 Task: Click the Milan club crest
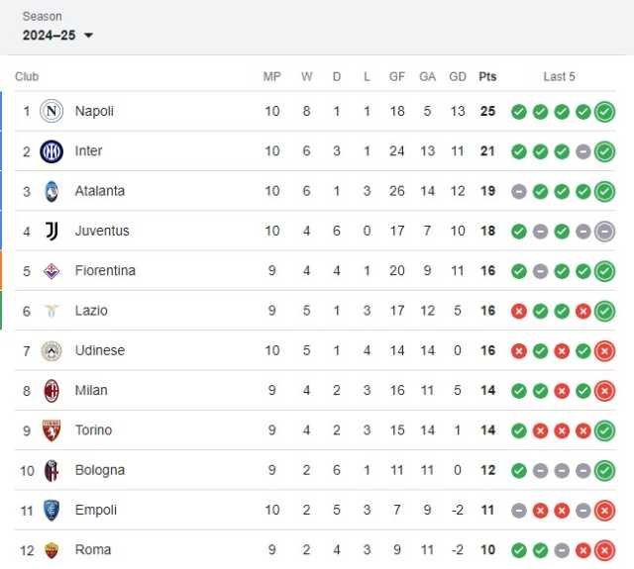tap(52, 391)
